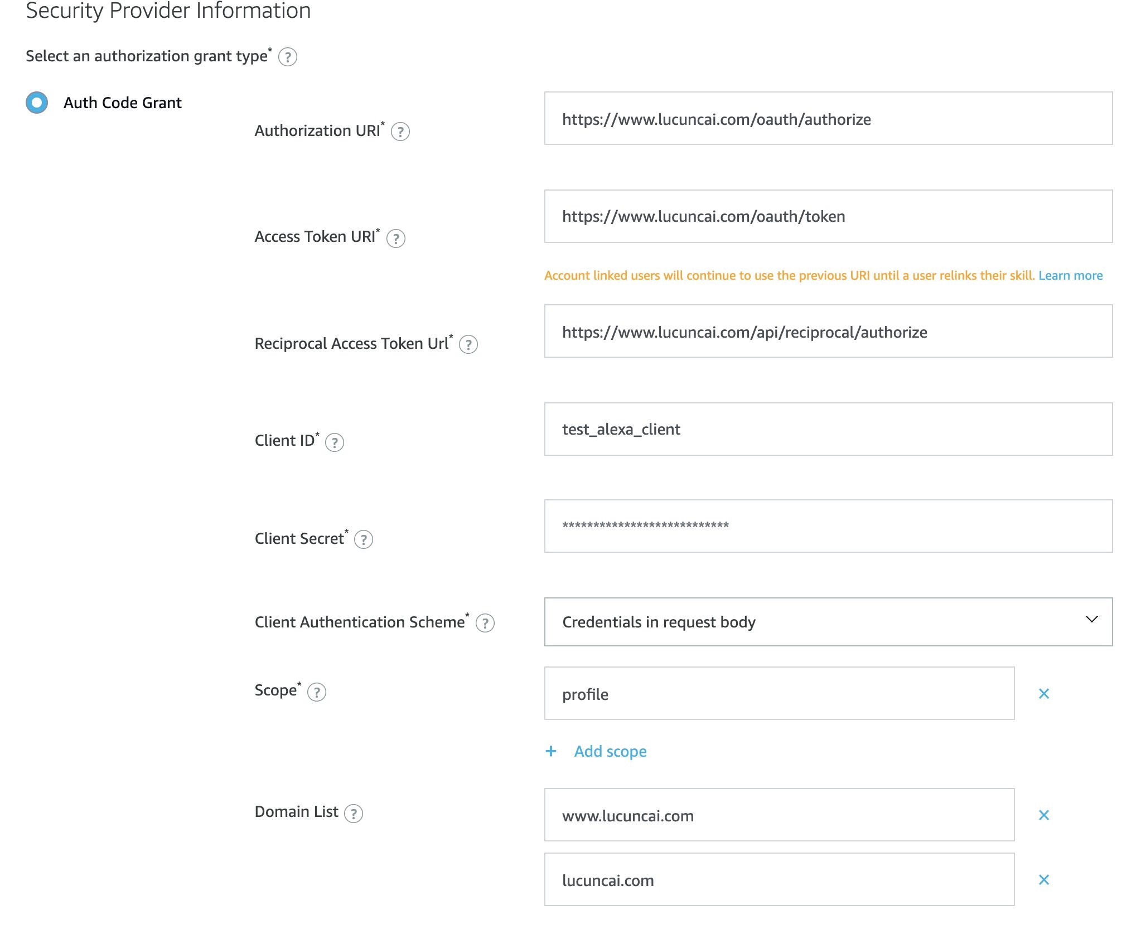Focus the Client ID text field
The height and width of the screenshot is (925, 1141).
click(x=828, y=429)
